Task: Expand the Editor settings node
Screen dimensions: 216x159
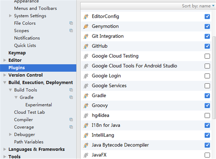Action: [5, 60]
